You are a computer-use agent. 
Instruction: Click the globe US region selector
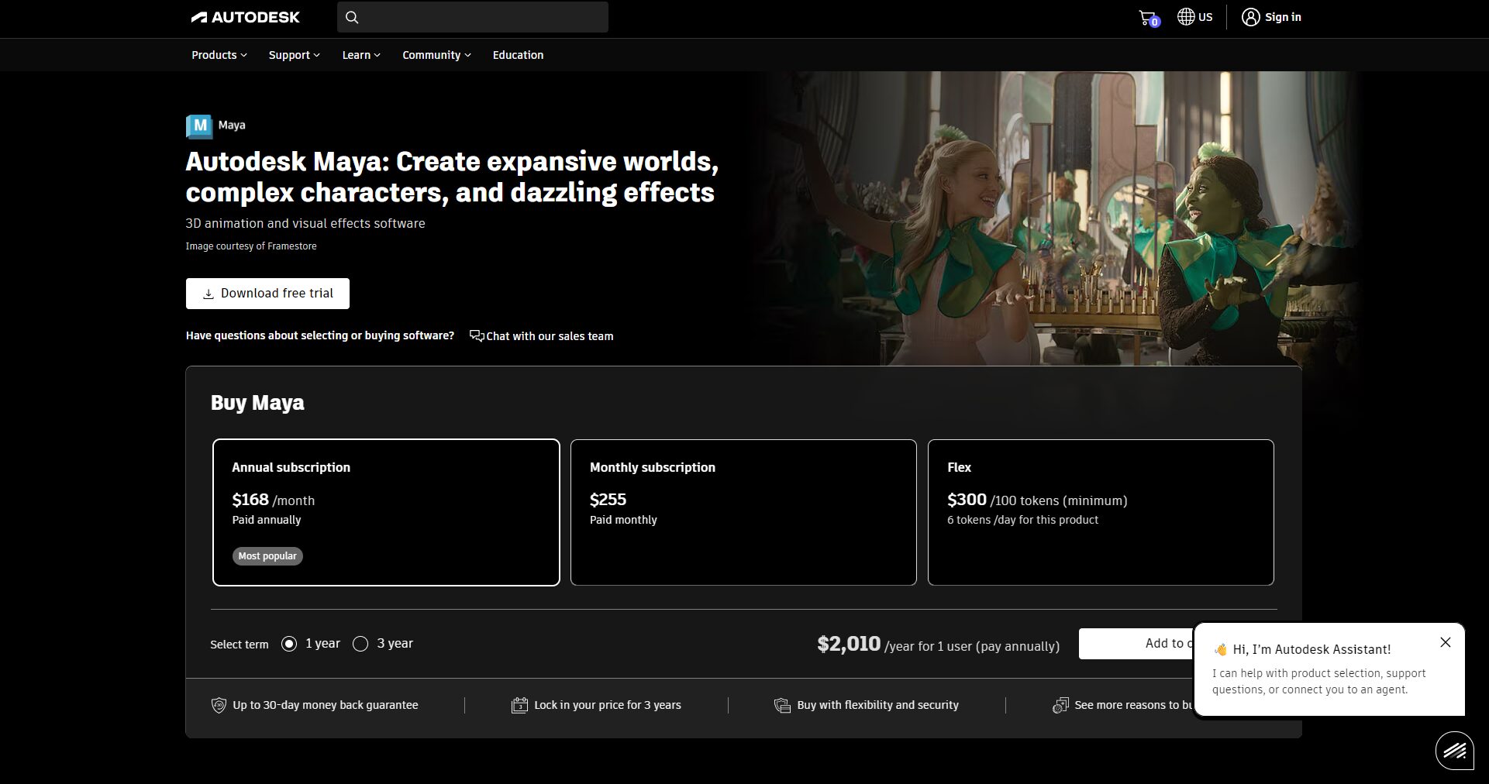1194,17
